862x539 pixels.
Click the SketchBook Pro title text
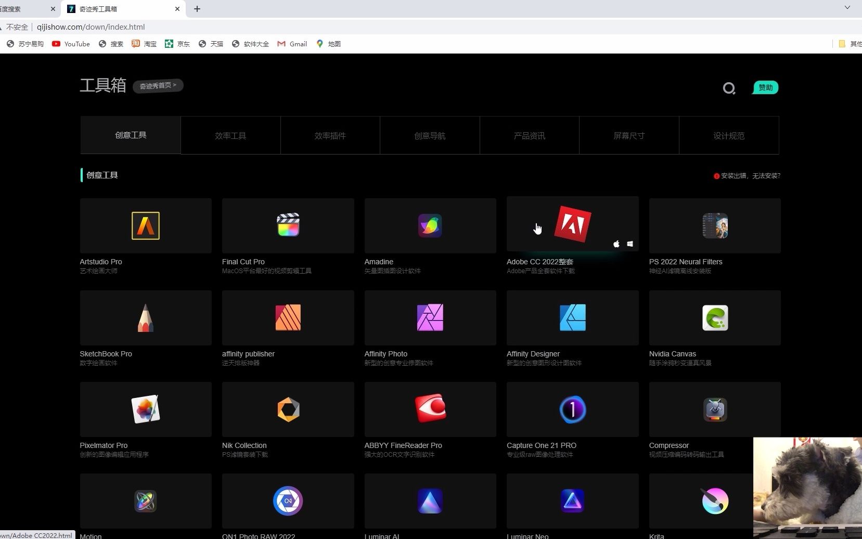(x=106, y=354)
